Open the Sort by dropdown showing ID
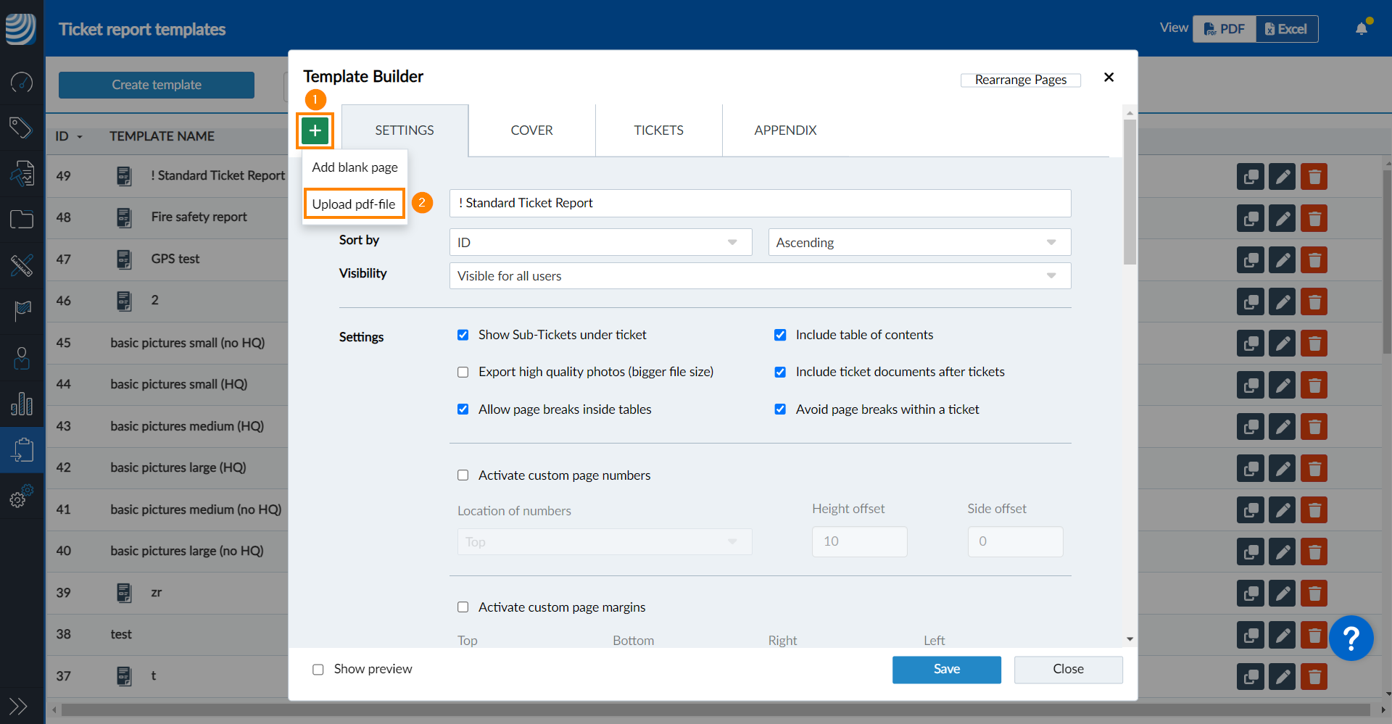1392x724 pixels. pos(600,242)
